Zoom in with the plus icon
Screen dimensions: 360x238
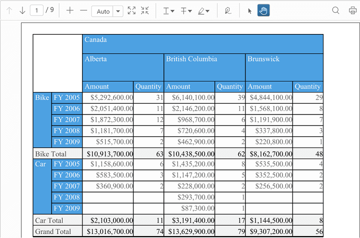point(70,10)
